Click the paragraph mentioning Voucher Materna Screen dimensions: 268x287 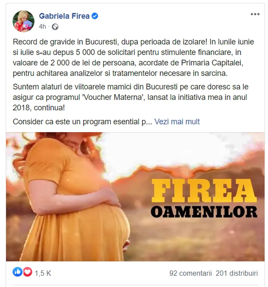131,97
